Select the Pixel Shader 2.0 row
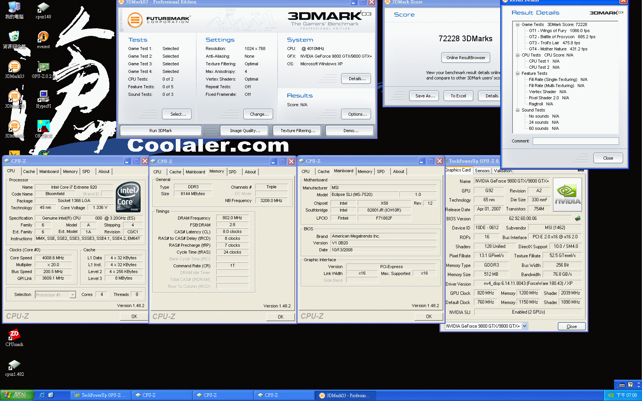The image size is (642, 401). point(549,98)
